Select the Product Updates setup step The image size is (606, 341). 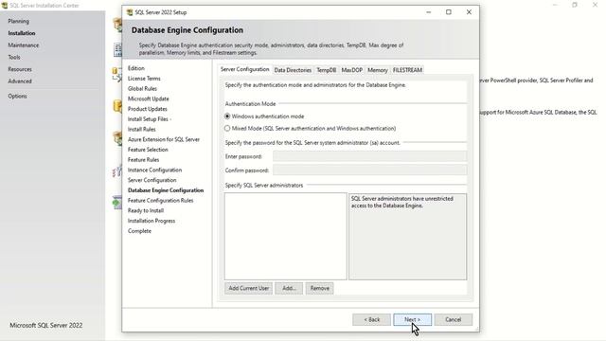tap(148, 109)
